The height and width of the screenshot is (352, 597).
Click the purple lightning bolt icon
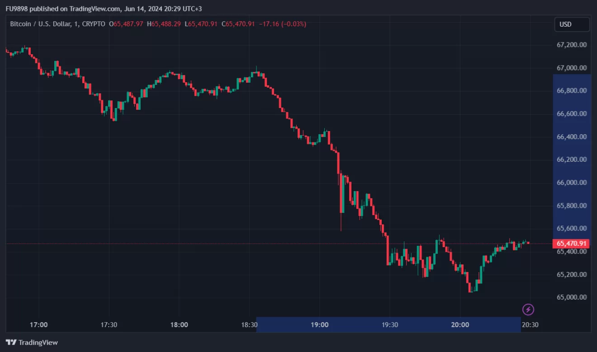(x=528, y=310)
